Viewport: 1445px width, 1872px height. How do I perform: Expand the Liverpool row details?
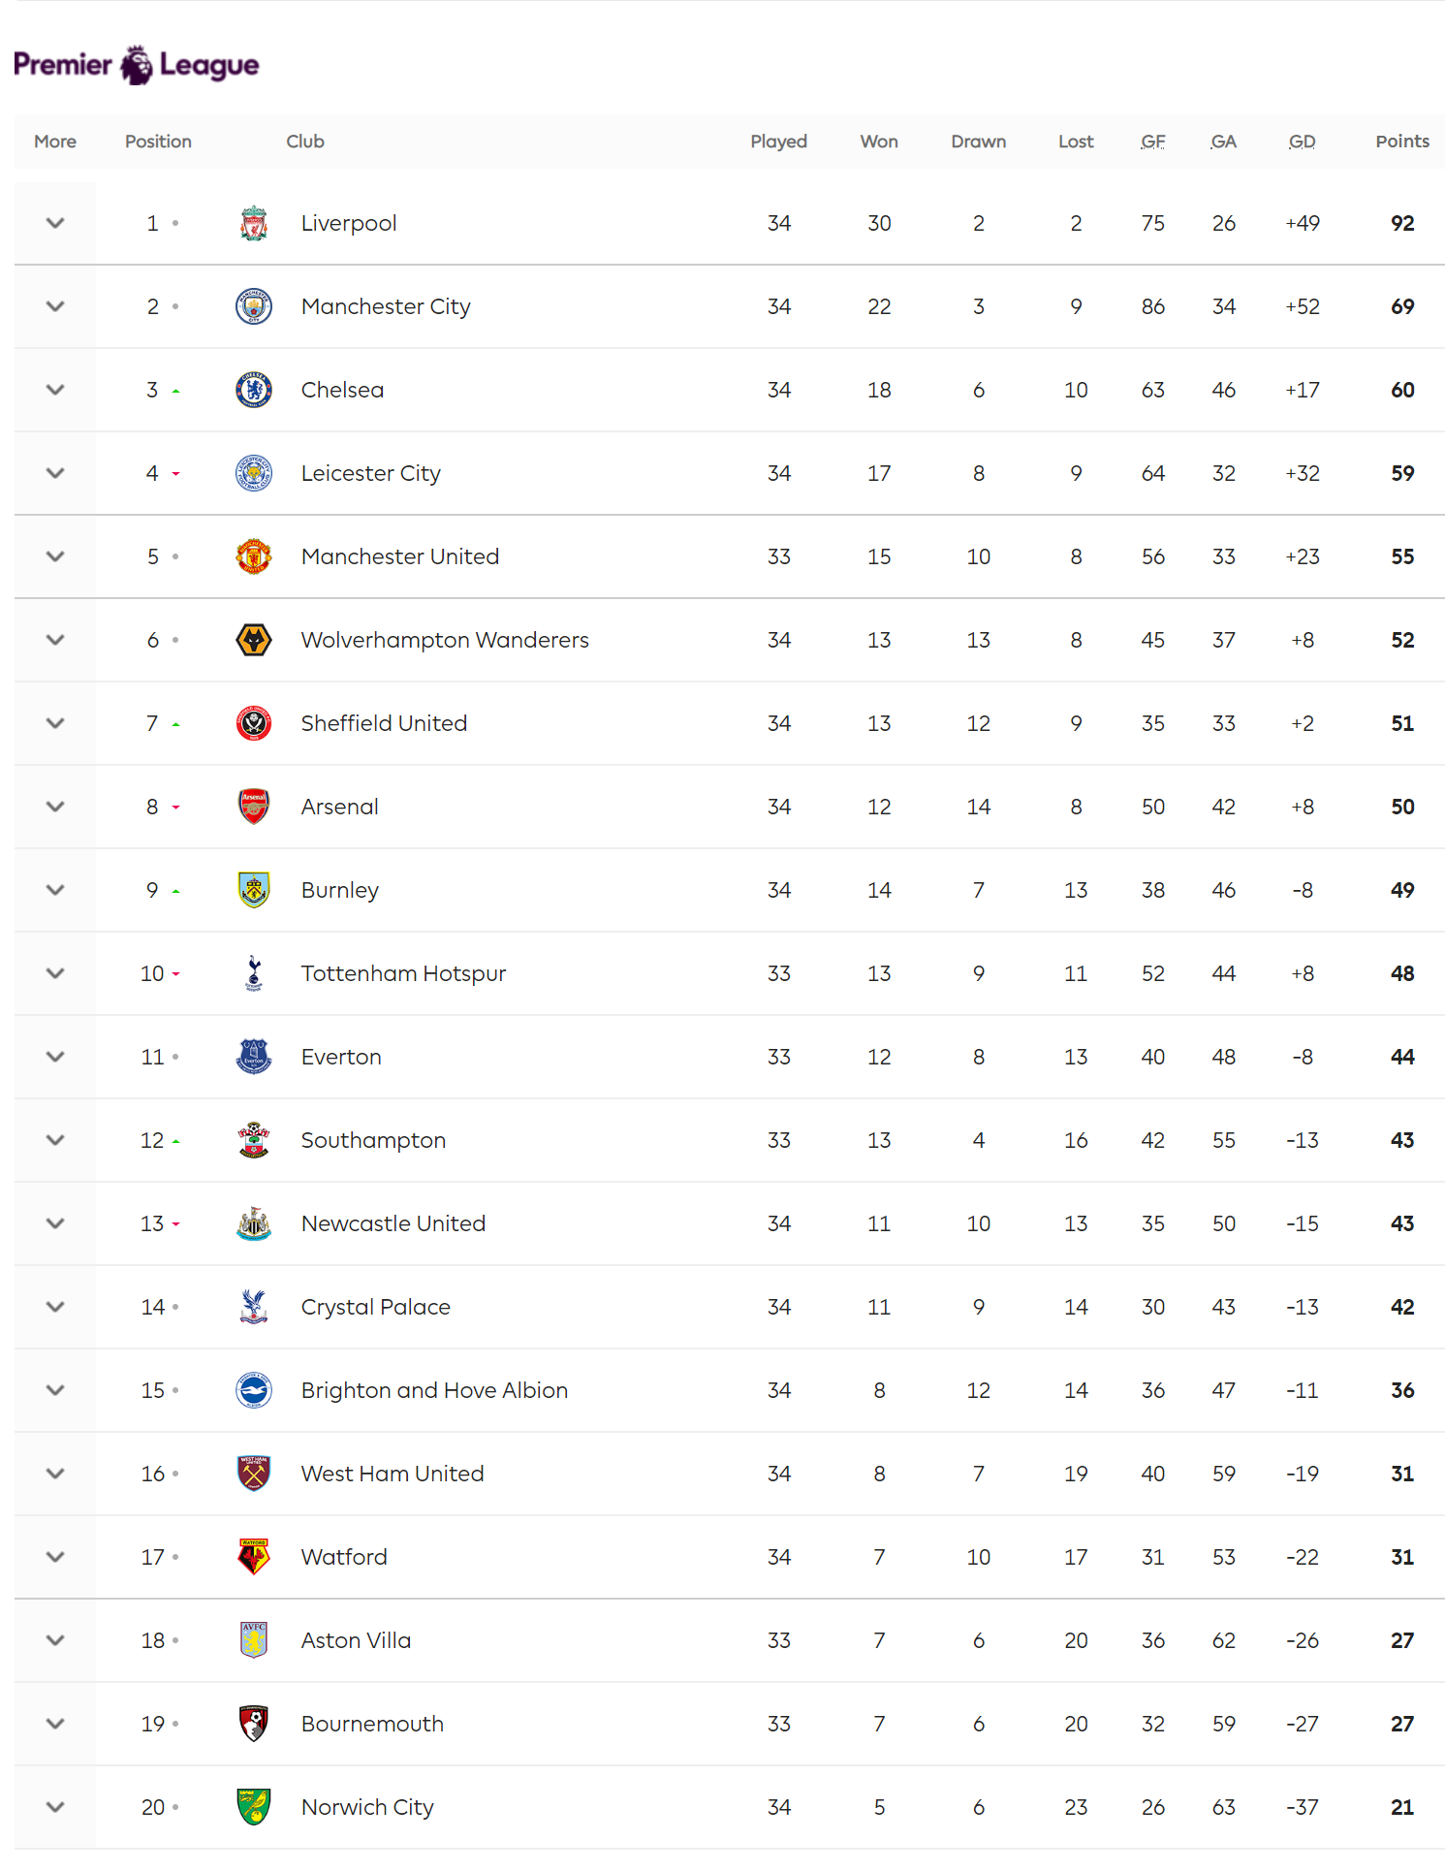[x=55, y=223]
